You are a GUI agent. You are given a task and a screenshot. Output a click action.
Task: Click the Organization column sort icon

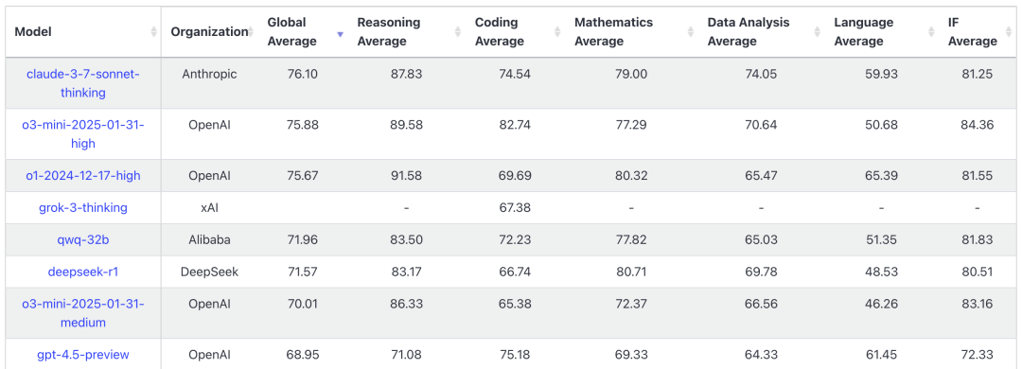click(x=253, y=31)
